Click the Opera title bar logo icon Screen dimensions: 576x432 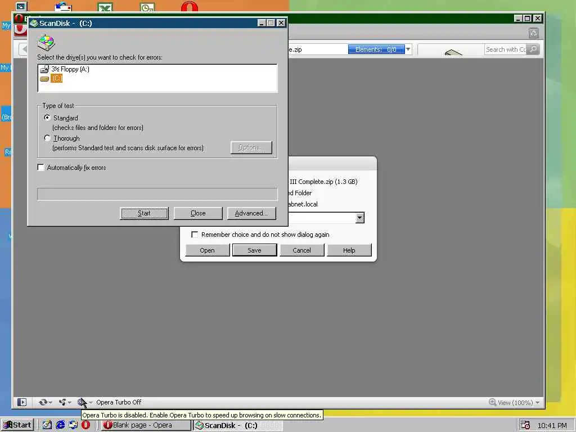pos(19,19)
